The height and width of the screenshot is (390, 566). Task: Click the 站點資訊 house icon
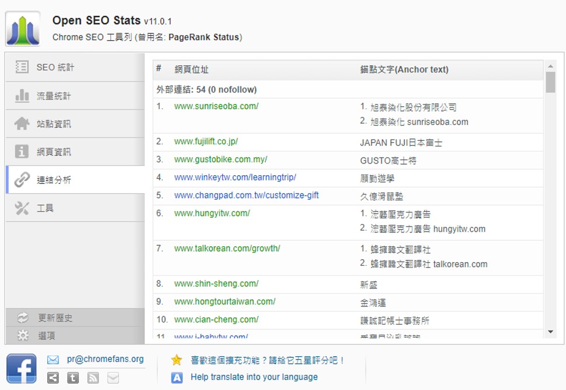pyautogui.click(x=22, y=124)
